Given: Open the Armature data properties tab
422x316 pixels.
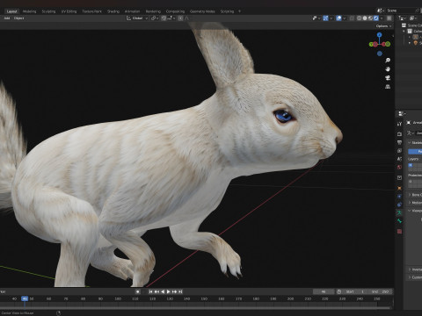Looking at the screenshot, I should click(x=399, y=212).
